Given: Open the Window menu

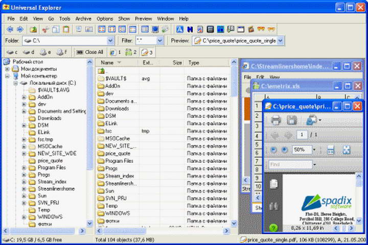Looking at the screenshot, I should (166, 19).
